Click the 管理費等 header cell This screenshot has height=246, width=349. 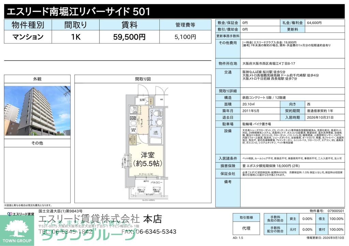click(x=185, y=25)
